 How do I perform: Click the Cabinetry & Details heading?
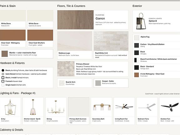coord(12,130)
